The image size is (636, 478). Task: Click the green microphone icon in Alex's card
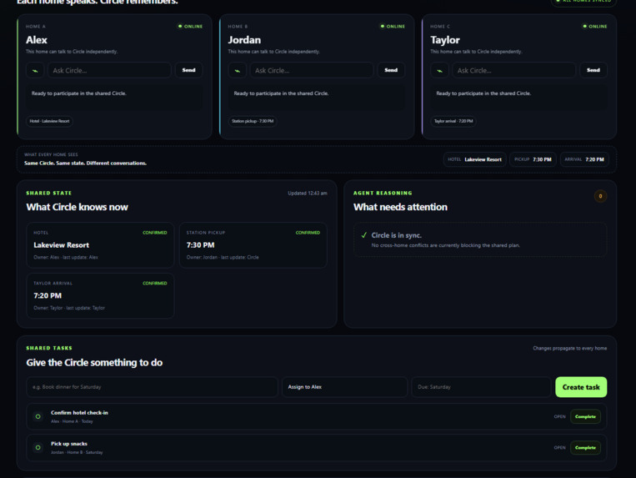35,71
